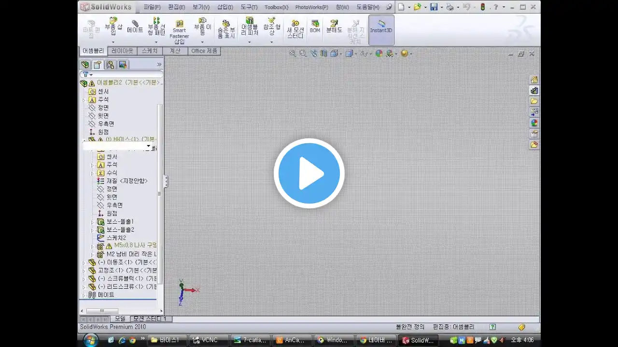Switch to the Office 제품 tab
Viewport: 618px width, 347px height.
coord(204,51)
